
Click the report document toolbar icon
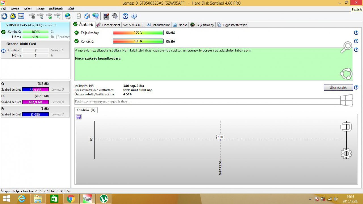pyautogui.click(x=79, y=16)
